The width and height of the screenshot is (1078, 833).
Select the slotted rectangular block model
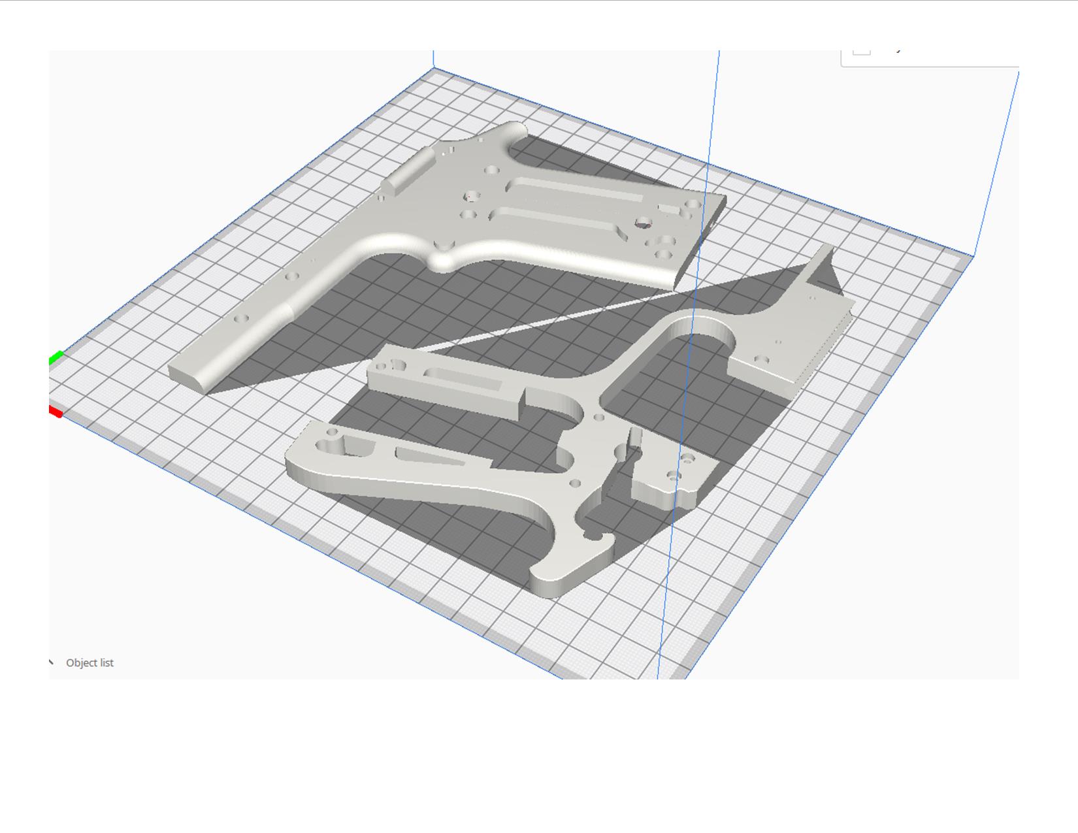(x=447, y=383)
